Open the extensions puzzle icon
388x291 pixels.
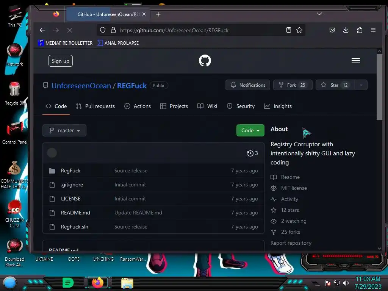click(x=360, y=30)
